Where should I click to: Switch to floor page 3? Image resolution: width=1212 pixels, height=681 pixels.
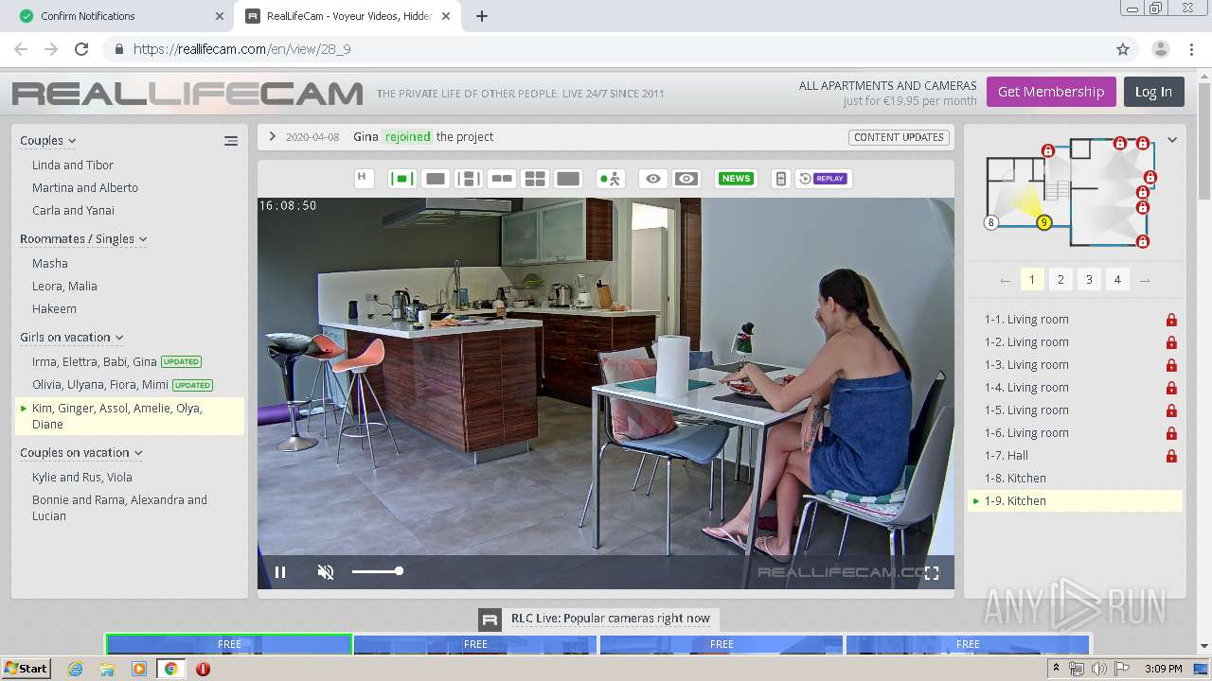click(1089, 280)
